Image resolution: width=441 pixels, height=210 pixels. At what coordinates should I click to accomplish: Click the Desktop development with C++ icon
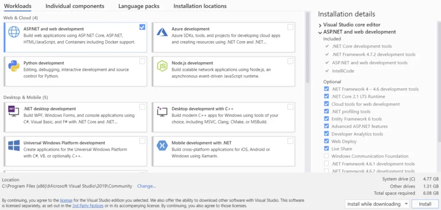(x=162, y=111)
